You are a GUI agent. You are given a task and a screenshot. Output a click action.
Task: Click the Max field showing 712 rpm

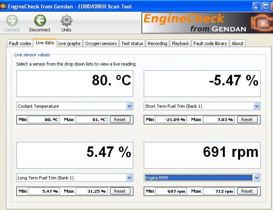[219, 191]
